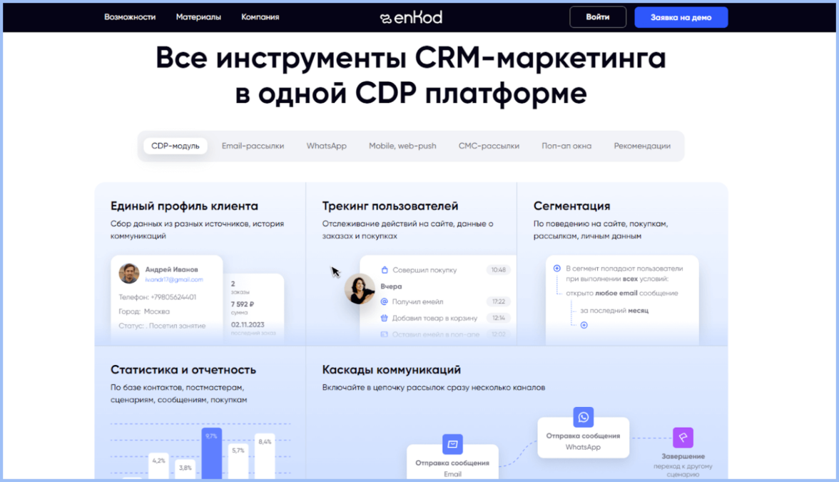Switch to the Поп-ап окна tab
Viewport: 839px width, 482px height.
[566, 146]
